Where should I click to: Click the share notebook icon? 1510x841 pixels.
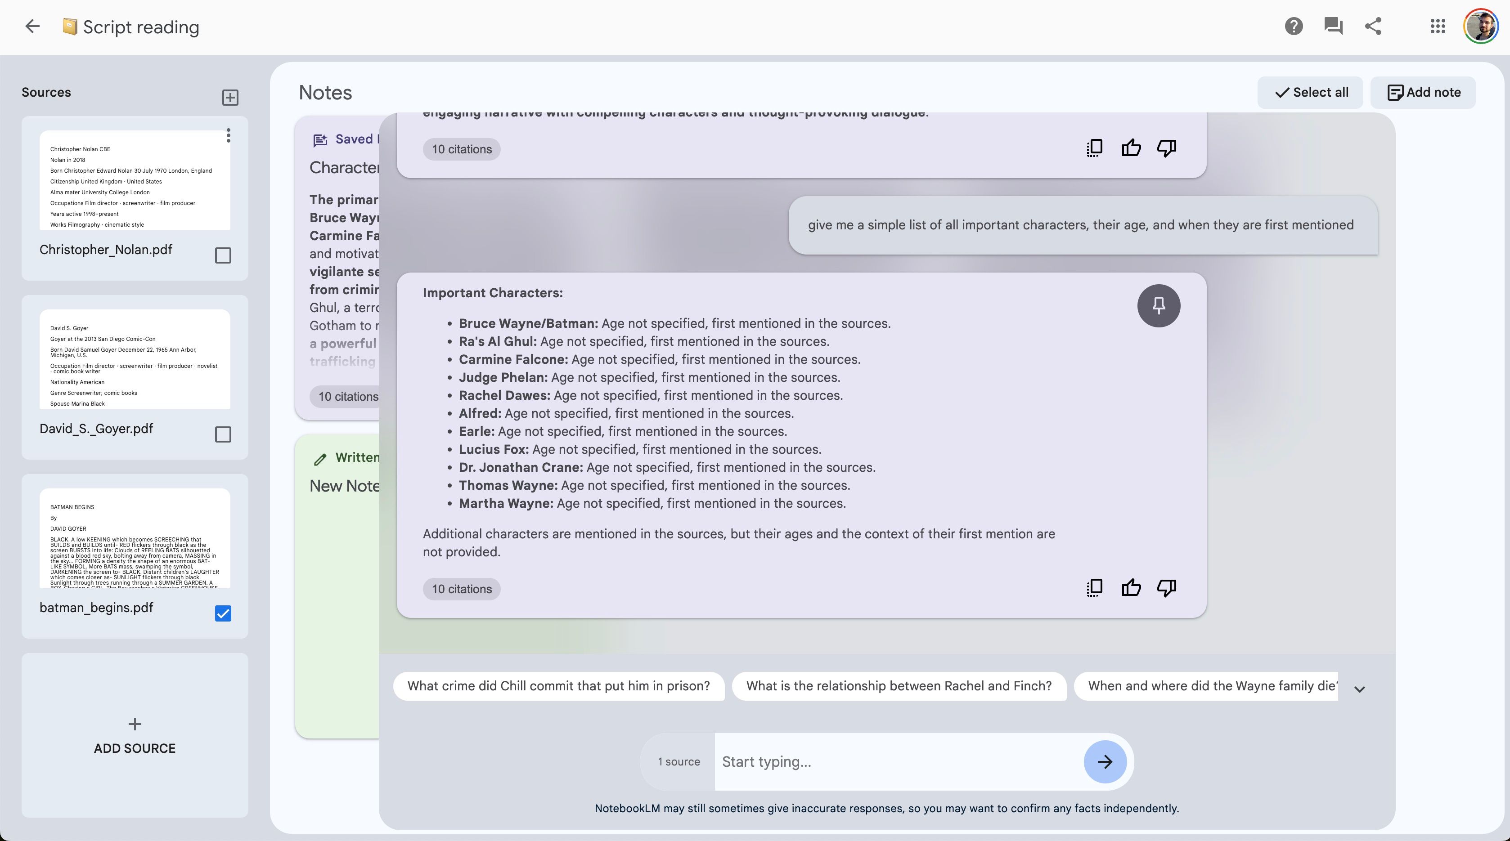1373,27
